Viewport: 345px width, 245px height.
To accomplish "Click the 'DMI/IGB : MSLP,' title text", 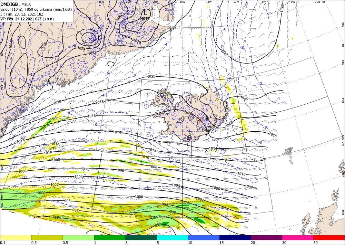I will (x=16, y=4).
